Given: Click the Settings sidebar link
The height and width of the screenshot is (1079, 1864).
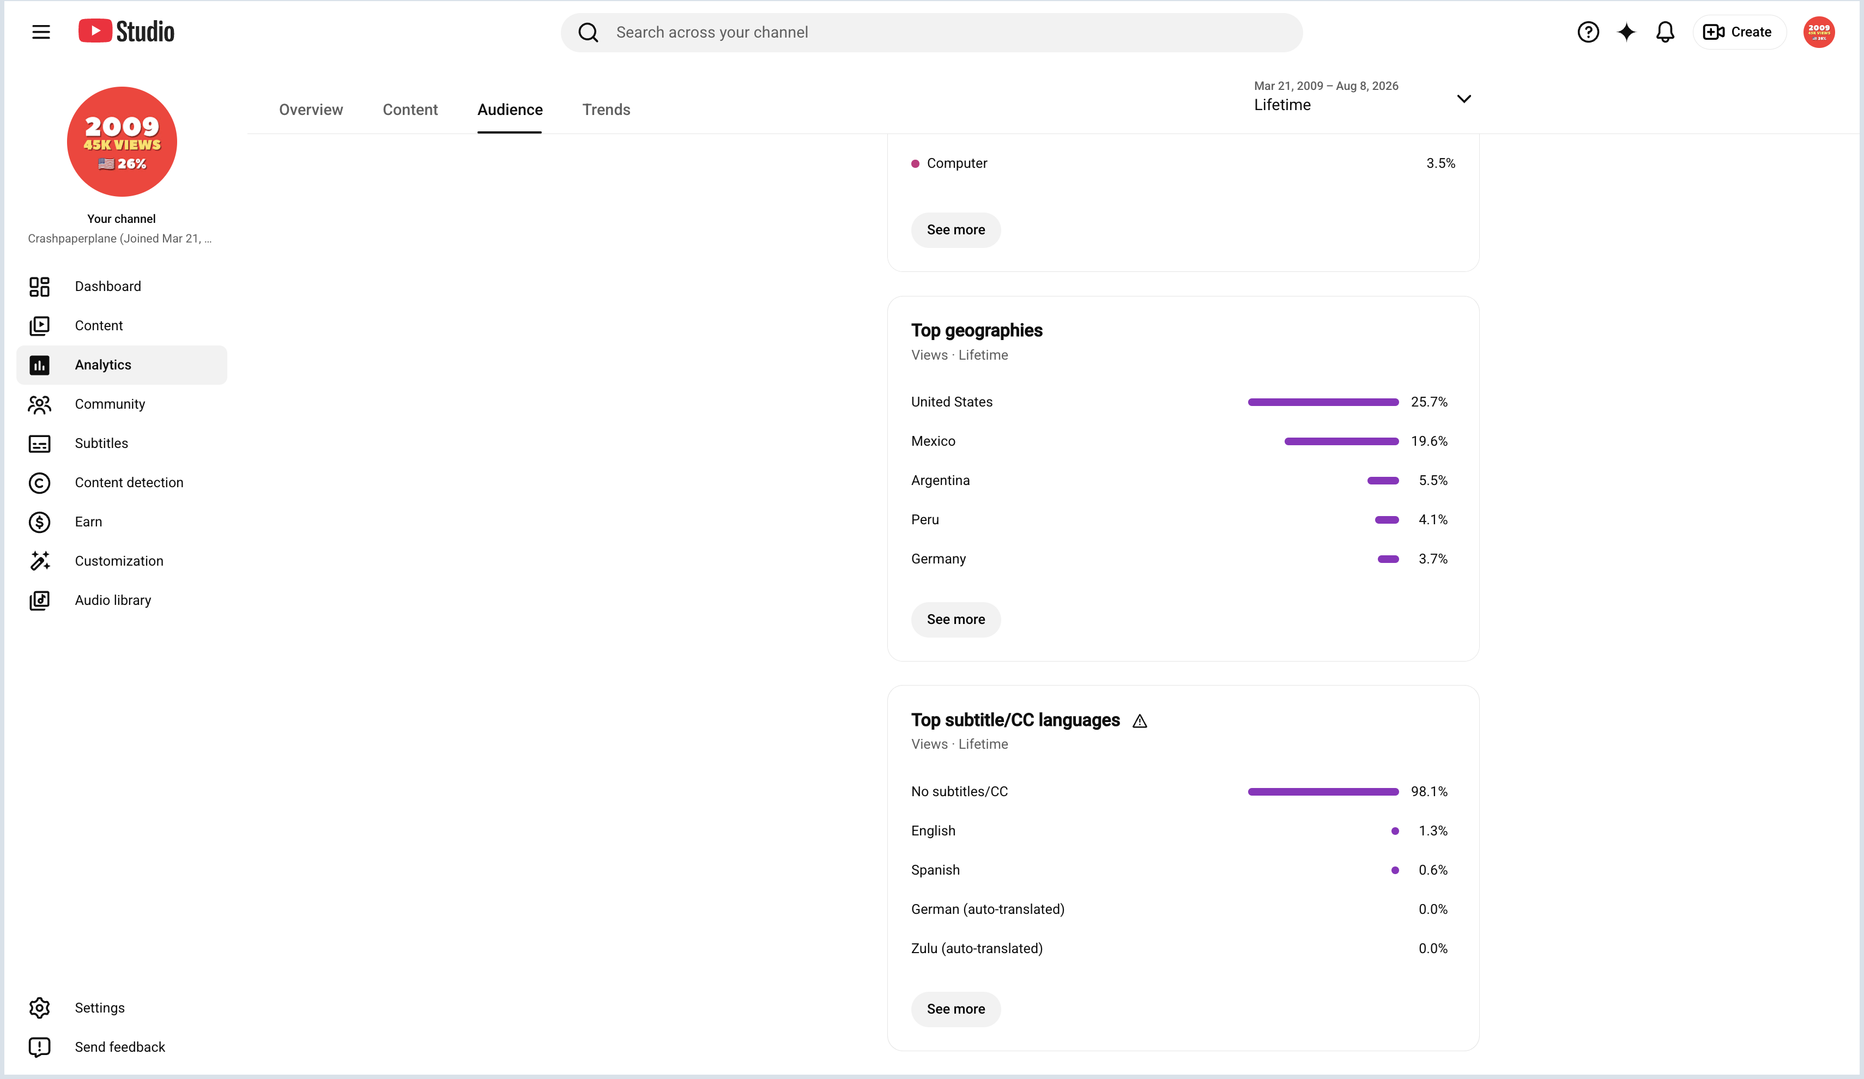Looking at the screenshot, I should click(x=122, y=1007).
